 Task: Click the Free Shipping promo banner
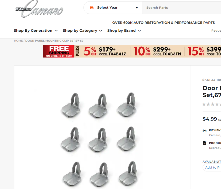59,51
